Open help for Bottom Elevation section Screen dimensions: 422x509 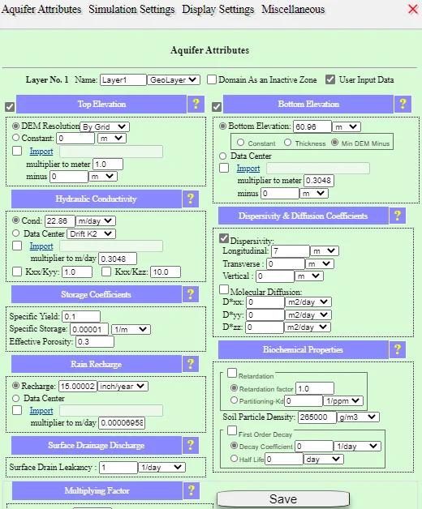(403, 104)
